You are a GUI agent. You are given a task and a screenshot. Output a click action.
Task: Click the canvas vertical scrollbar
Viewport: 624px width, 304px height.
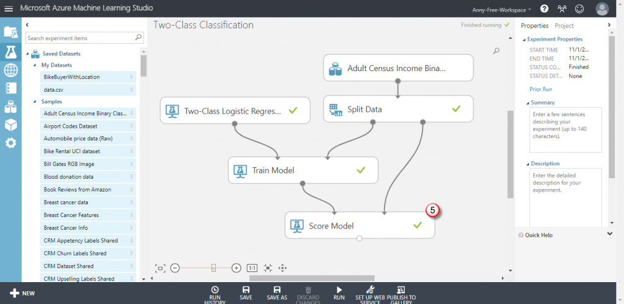(510, 154)
